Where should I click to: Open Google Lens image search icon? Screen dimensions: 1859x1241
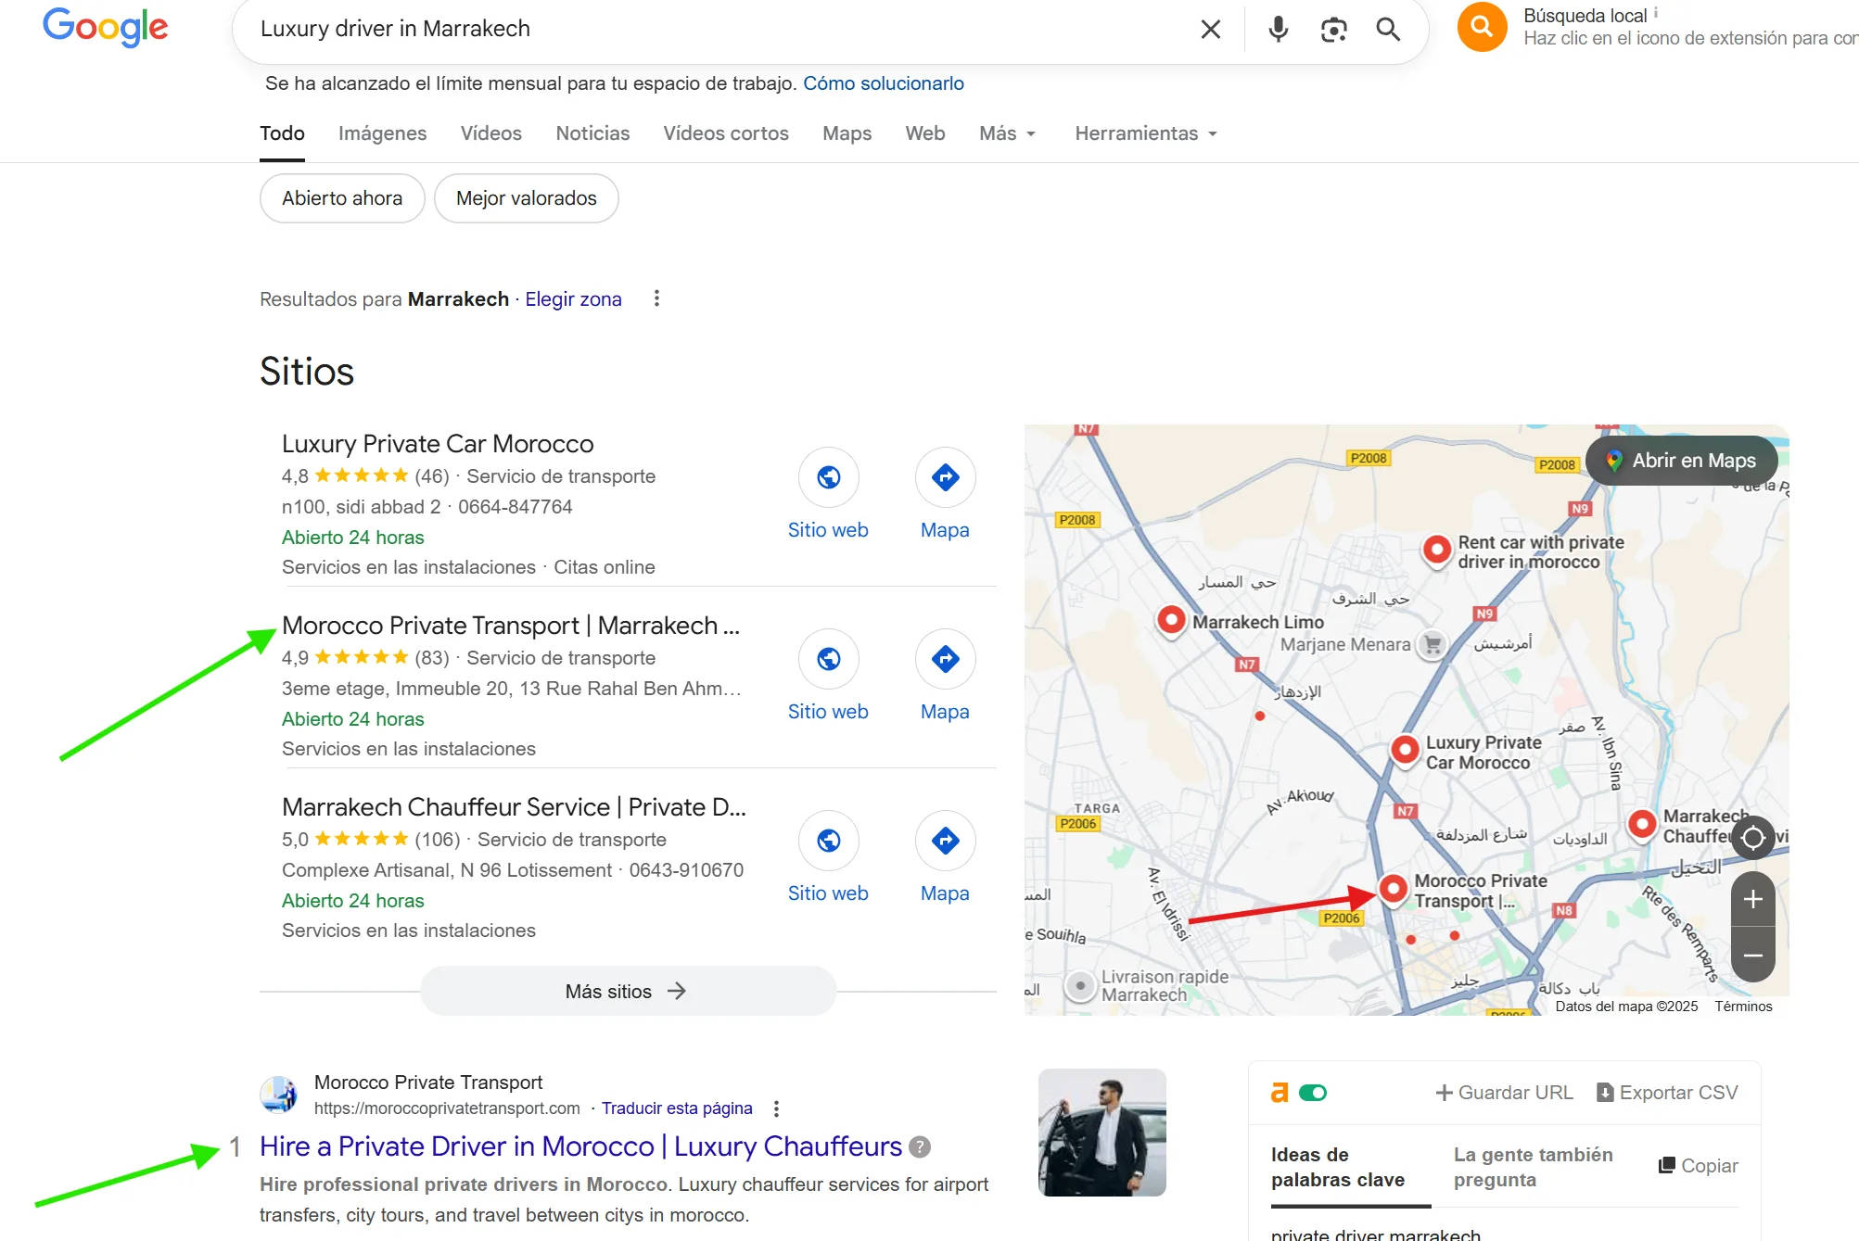pos(1333,30)
